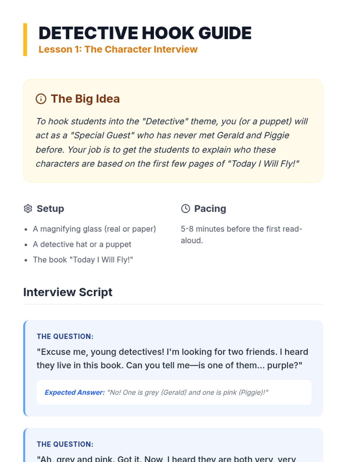Select the detective hat or puppet item

point(82,244)
